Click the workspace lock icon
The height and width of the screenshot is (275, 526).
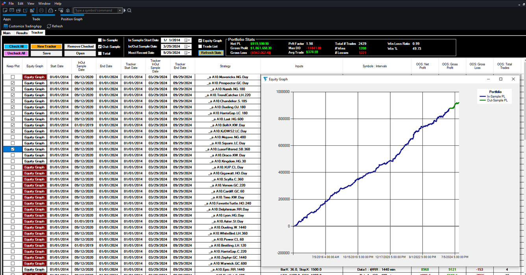point(50,10)
